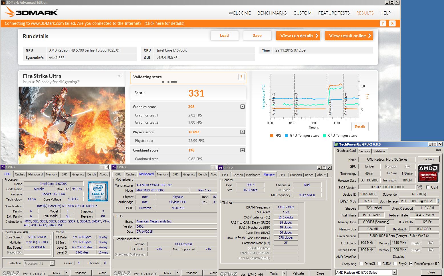Click the AMD Radeon Graphics logo
Image resolution: width=444 pixels, height=276 pixels.
[x=428, y=173]
